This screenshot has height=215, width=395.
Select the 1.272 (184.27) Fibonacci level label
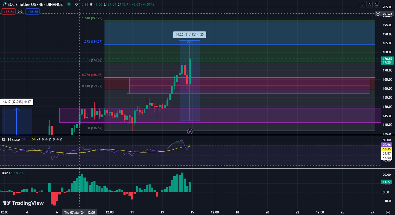tap(92, 42)
